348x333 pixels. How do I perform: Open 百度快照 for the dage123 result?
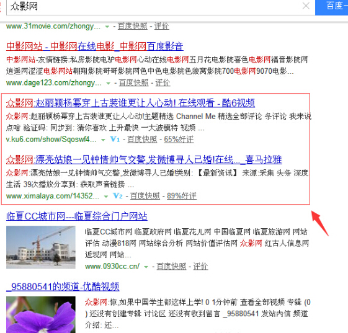[x=133, y=82]
